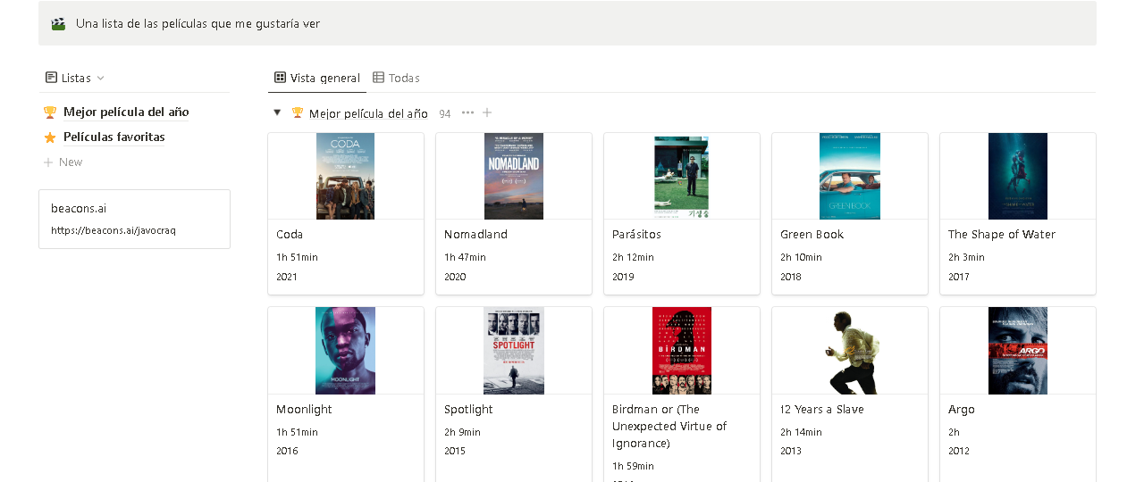The height and width of the screenshot is (482, 1144).
Task: Click the year 2015 on Spotlight card
Action: [455, 451]
